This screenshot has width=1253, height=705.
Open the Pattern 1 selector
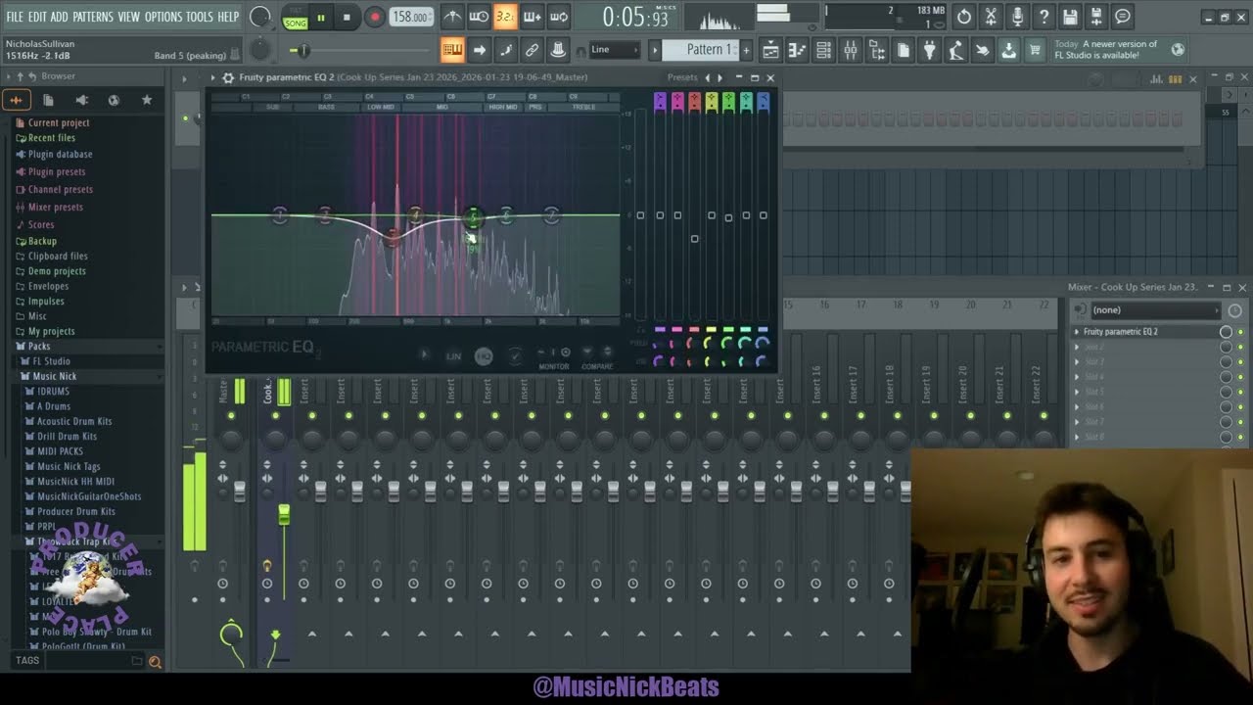tap(701, 50)
